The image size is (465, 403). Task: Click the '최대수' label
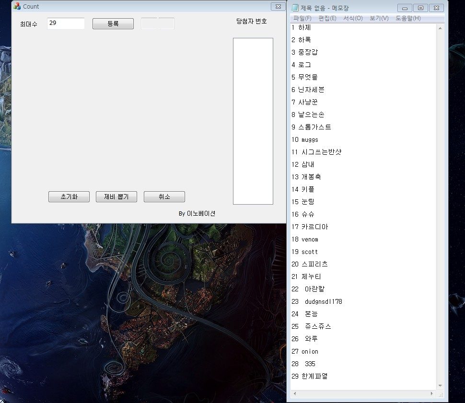click(29, 24)
